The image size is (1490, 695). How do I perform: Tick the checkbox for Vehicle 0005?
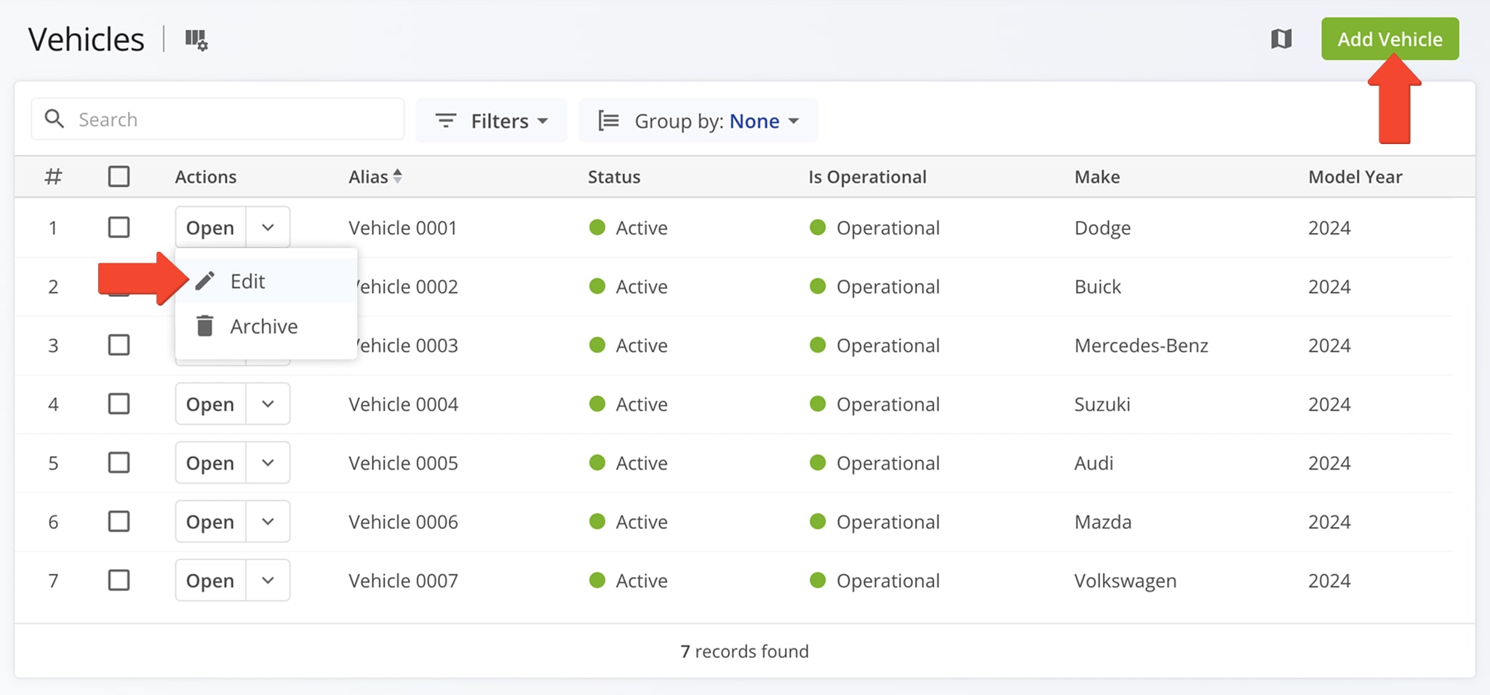119,462
